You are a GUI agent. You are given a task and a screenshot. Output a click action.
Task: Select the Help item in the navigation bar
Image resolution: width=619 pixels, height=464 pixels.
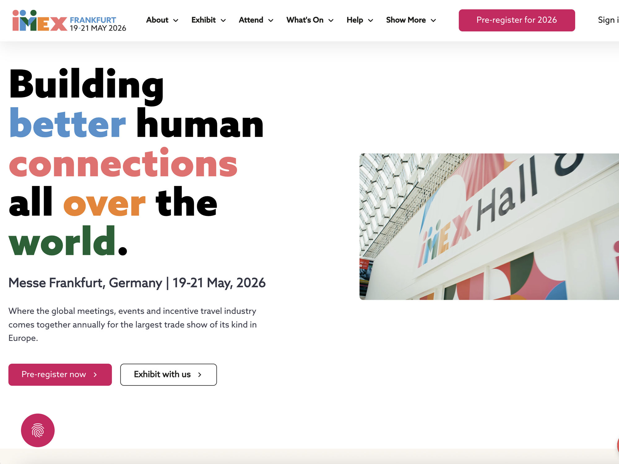point(354,20)
